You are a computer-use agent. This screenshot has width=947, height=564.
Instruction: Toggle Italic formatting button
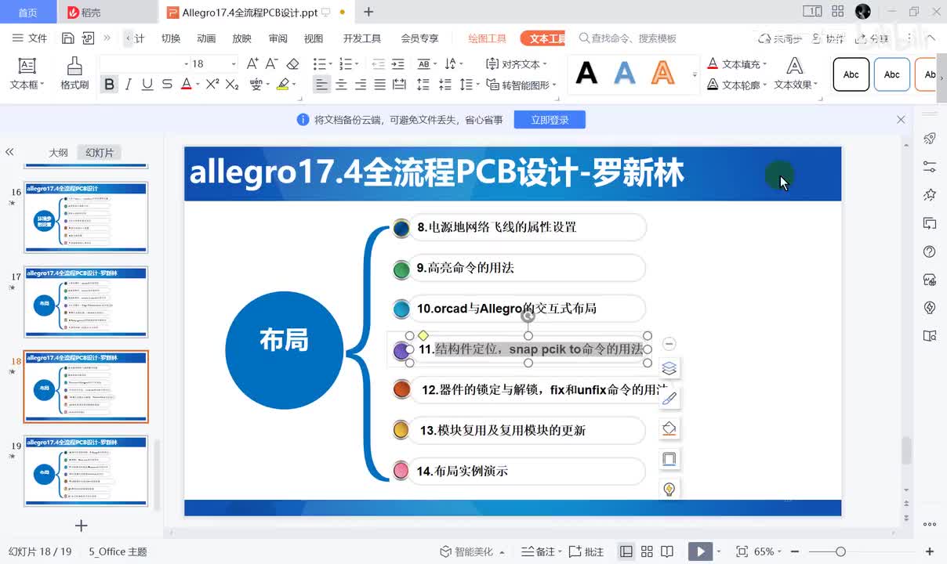coord(129,85)
